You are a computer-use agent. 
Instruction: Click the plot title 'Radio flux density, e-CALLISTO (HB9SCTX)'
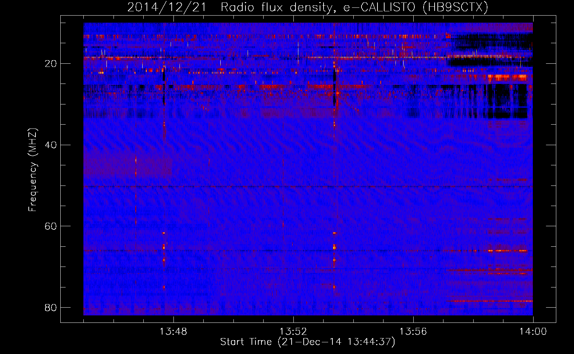click(354, 7)
